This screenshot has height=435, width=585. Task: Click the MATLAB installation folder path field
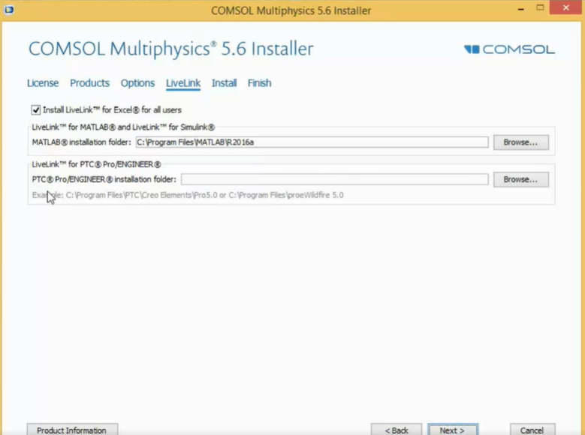tap(312, 142)
